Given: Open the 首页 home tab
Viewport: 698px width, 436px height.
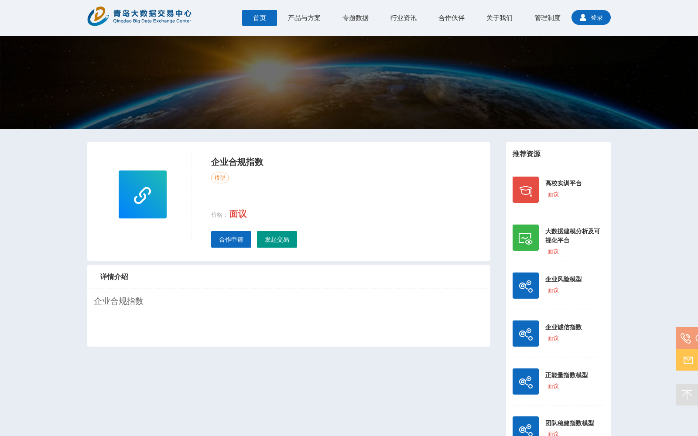Looking at the screenshot, I should [x=260, y=18].
